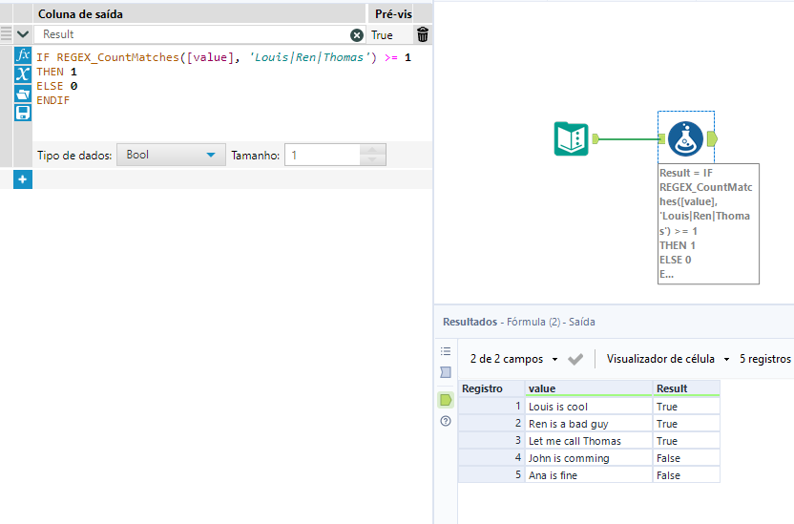This screenshot has width=794, height=524.
Task: Select the True result for Louis row
Action: [x=686, y=407]
